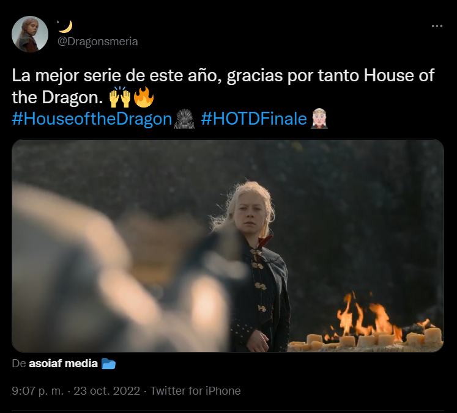Click the queen hashtag emoji icon
This screenshot has width=457, height=413.
coord(319,119)
